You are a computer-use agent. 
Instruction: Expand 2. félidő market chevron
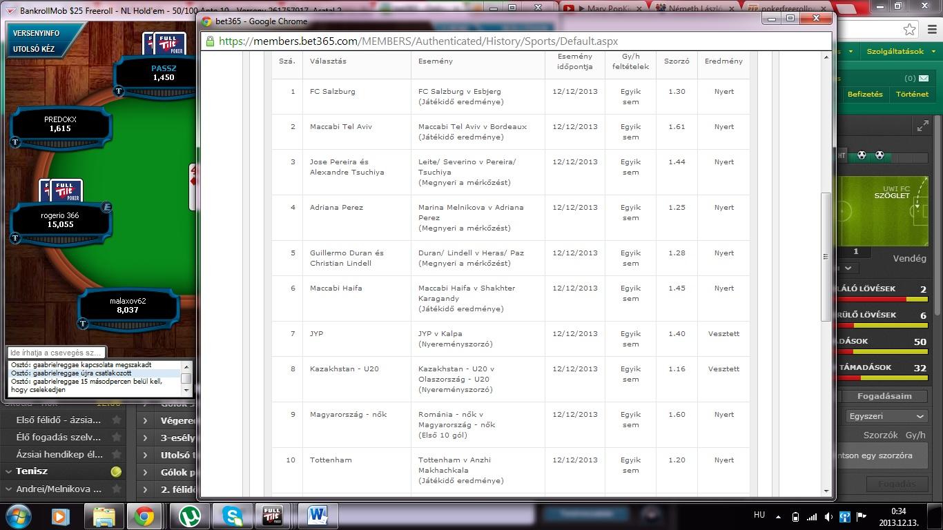coord(145,489)
